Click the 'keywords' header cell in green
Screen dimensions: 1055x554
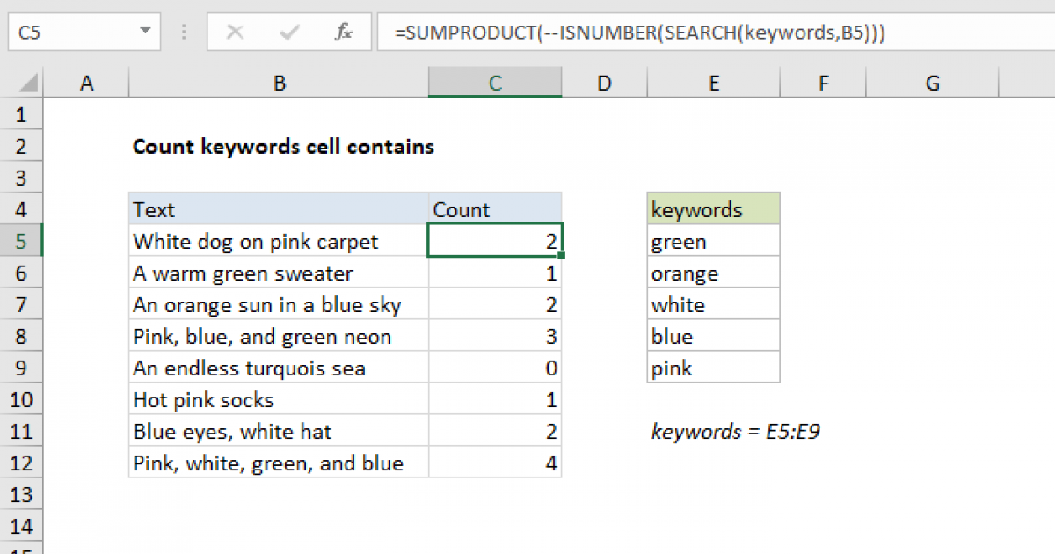(713, 210)
